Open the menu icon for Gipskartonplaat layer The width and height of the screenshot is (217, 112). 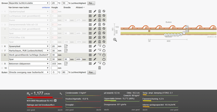(90, 12)
